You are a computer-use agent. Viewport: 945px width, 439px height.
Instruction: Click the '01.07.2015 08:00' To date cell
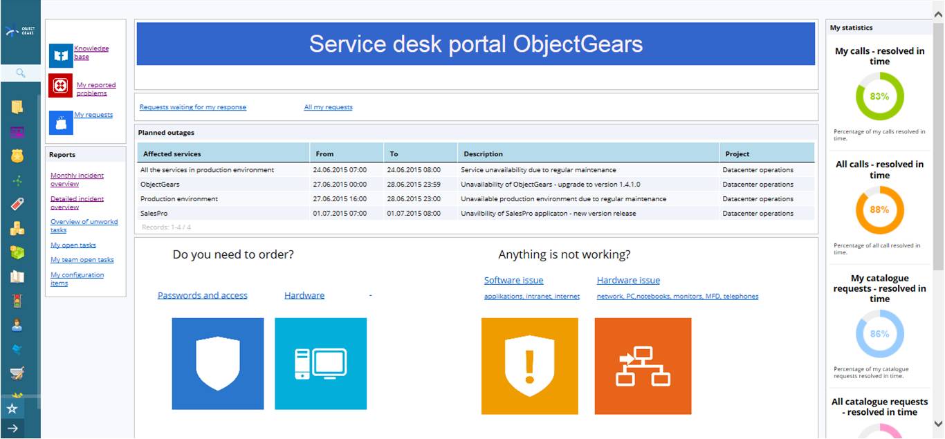tap(414, 214)
